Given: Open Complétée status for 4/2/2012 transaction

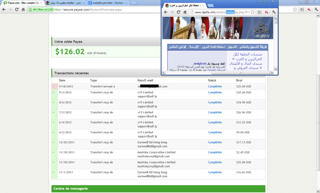Looking at the screenshot, I should (x=215, y=132).
